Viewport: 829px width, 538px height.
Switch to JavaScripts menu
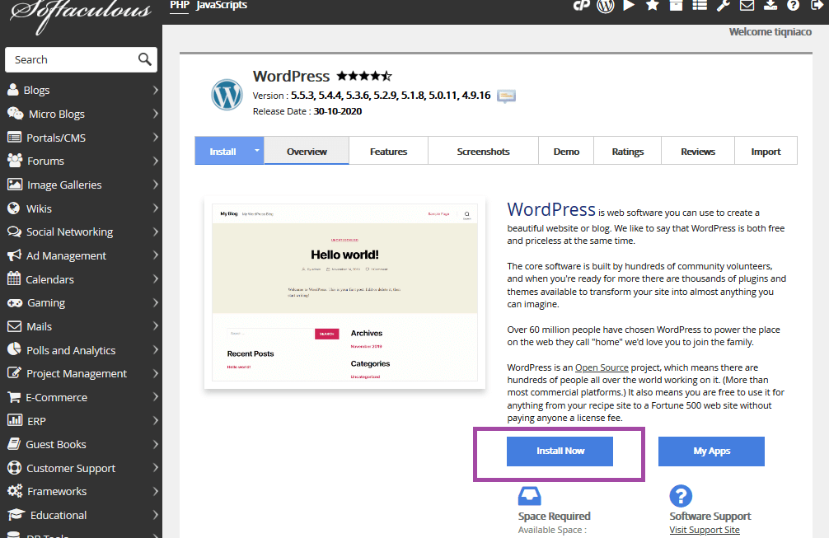222,5
